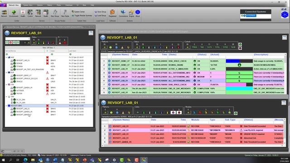290x163 pixels.
Task: Toggle the PROG filter in Controls group
Action: click(x=194, y=47)
